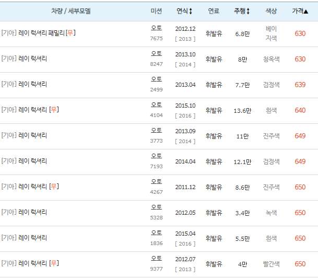Screen dimensions: 318x279
Task: Click 오토 link above number 9377
Action: point(156,258)
